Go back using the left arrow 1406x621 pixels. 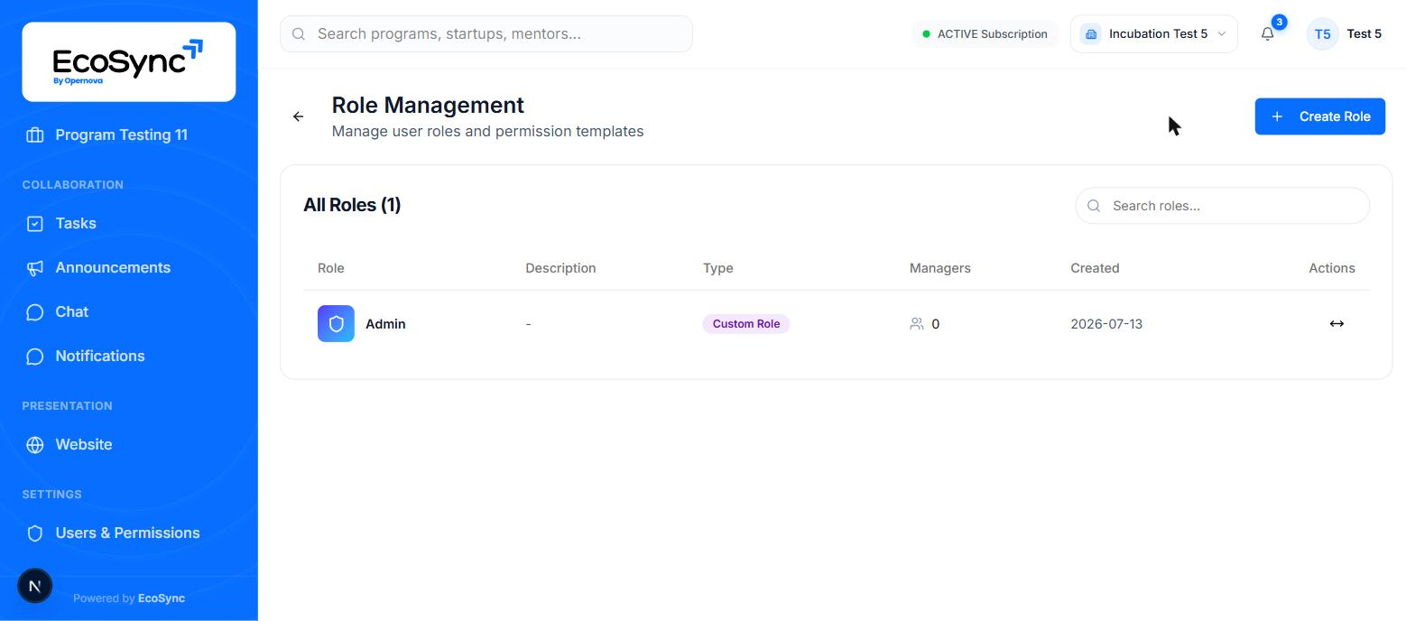[x=299, y=116]
